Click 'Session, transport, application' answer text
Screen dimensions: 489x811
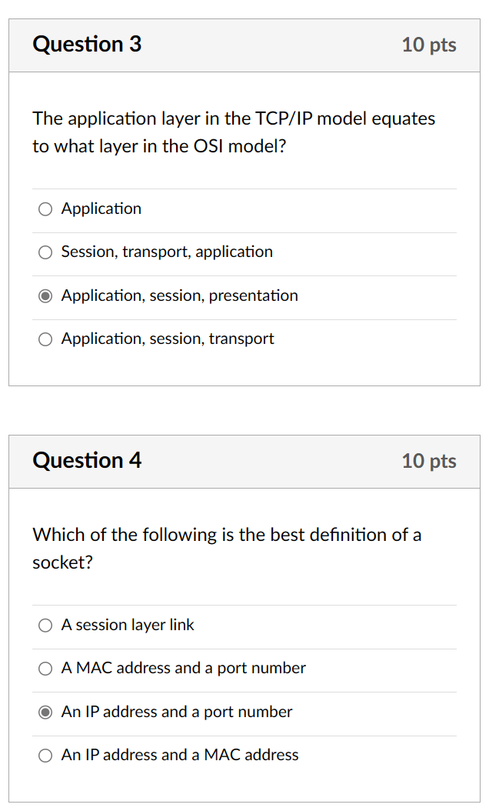click(x=167, y=252)
